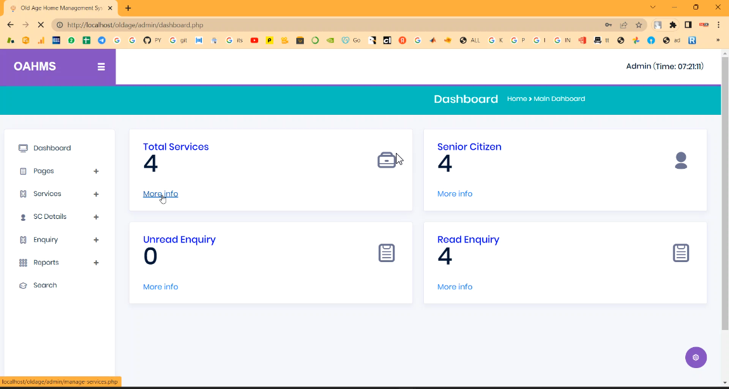Click the Home breadcrumb link
Viewport: 729px width, 389px height.
(x=516, y=99)
